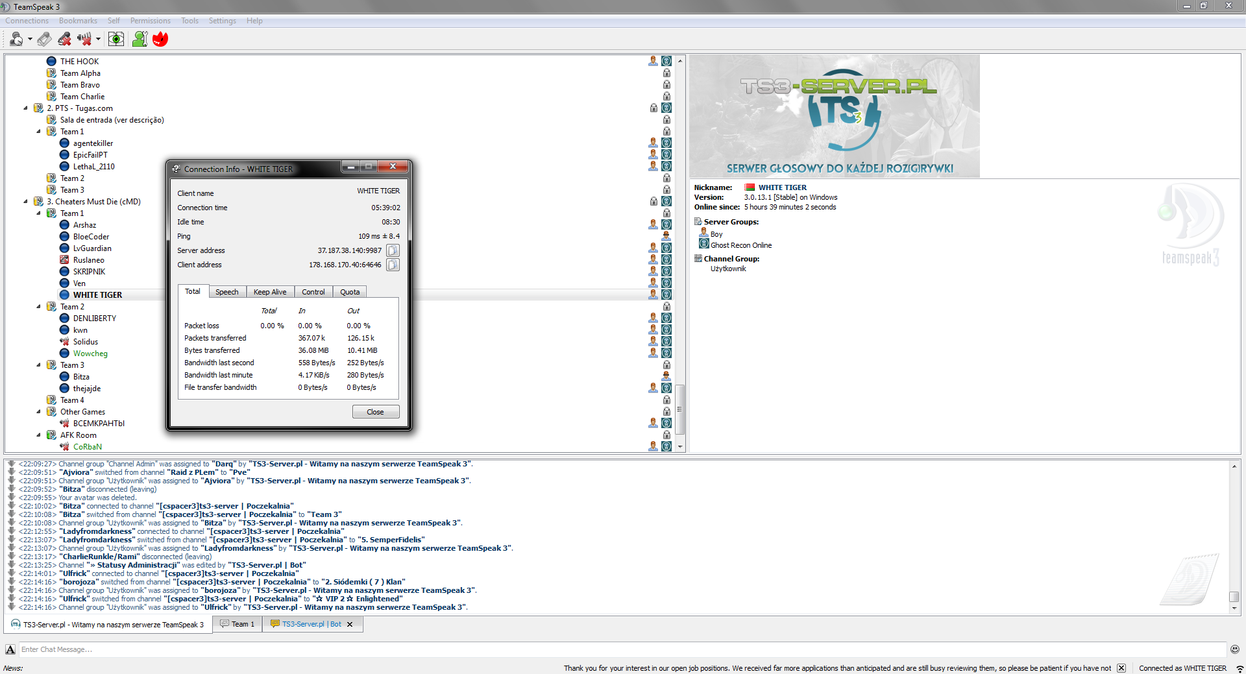The image size is (1246, 674).
Task: Collapse Team 2 containing DENLIBERTY
Action: [38, 307]
